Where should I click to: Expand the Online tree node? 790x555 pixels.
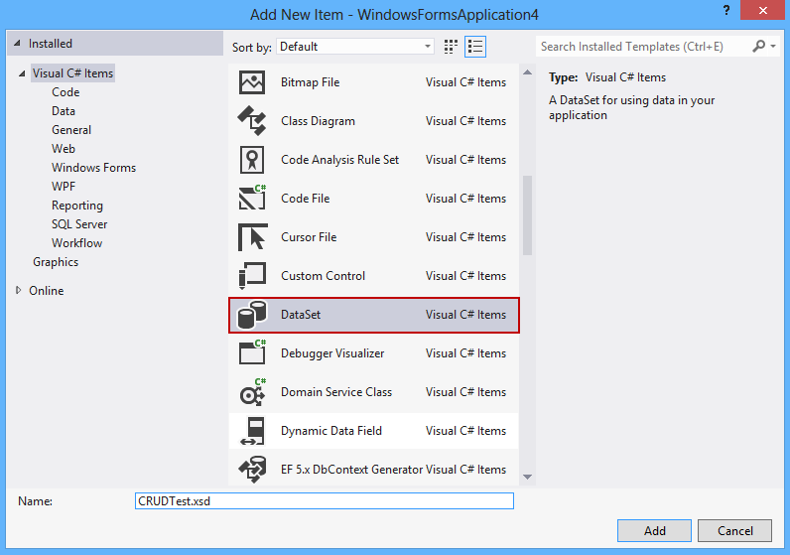point(18,291)
